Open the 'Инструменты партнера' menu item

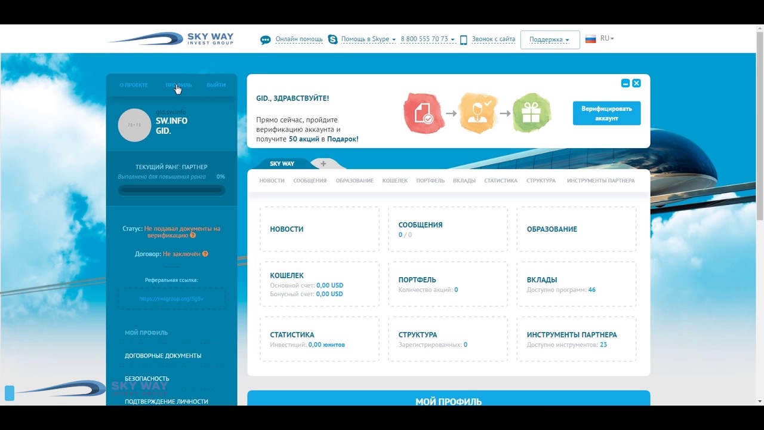click(x=600, y=180)
